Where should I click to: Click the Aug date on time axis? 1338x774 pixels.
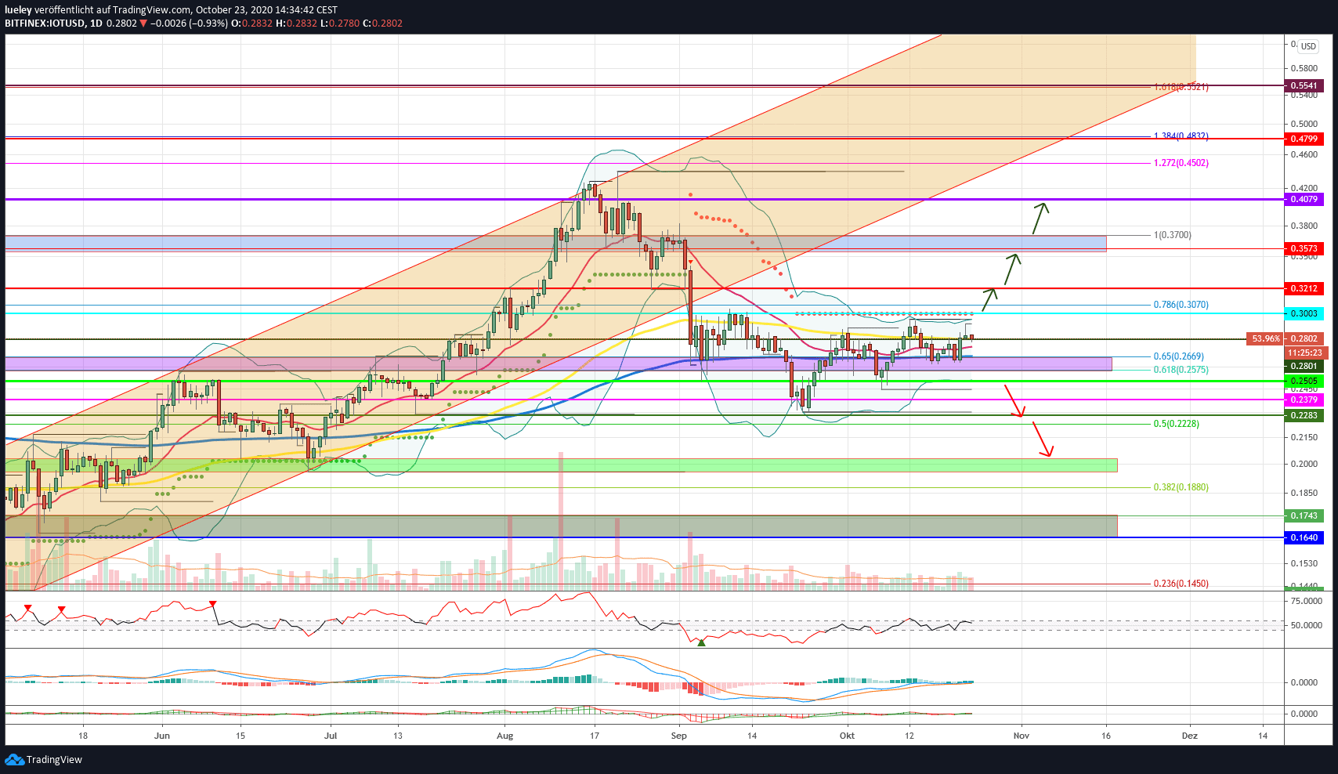click(x=505, y=736)
